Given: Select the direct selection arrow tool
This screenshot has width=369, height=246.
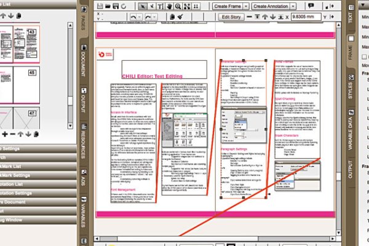Looking at the screenshot, I should coord(152,6).
